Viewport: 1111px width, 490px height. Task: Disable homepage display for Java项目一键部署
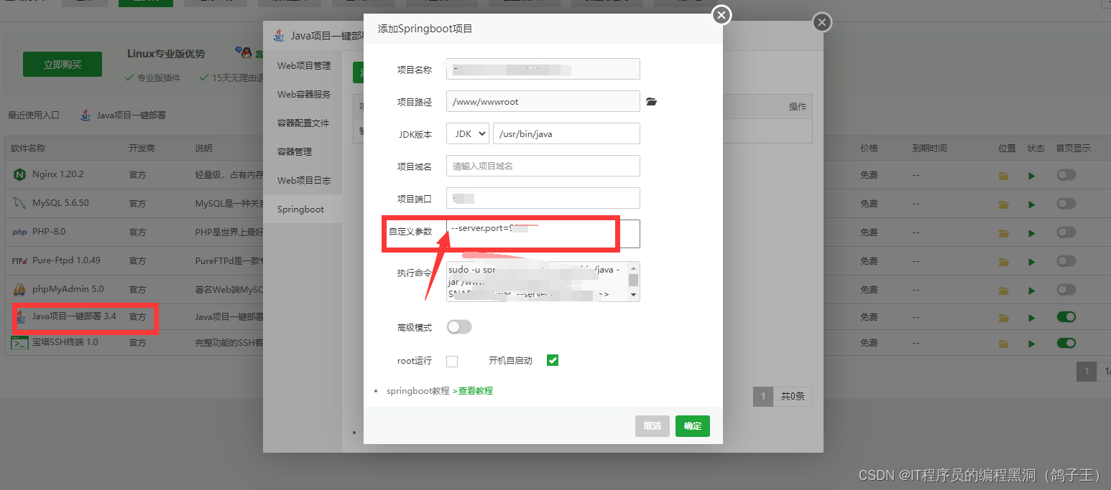pos(1066,316)
